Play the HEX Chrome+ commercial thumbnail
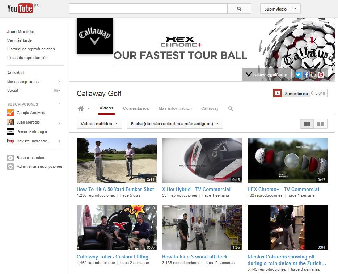The height and width of the screenshot is (274, 338). (287, 161)
